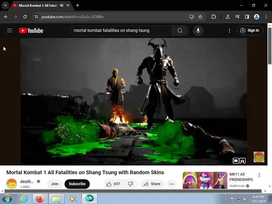Click the search magnifier button
The image size is (272, 204).
180,31
